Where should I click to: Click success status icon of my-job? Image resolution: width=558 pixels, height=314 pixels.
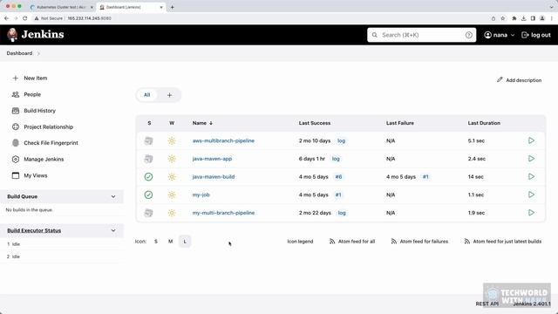pos(148,195)
